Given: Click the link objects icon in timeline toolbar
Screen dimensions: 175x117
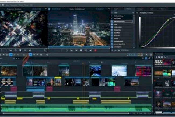Looking at the screenshot, I should (14, 55).
